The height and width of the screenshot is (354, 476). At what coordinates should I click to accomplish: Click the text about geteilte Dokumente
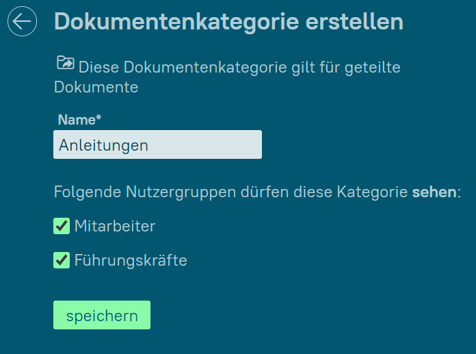[238, 68]
